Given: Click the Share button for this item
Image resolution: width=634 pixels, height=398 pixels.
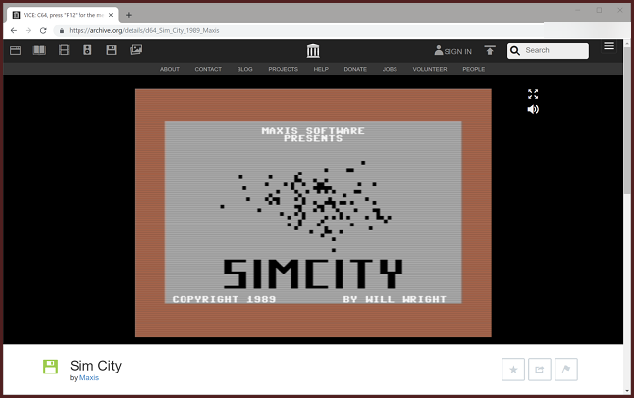Looking at the screenshot, I should (x=539, y=369).
